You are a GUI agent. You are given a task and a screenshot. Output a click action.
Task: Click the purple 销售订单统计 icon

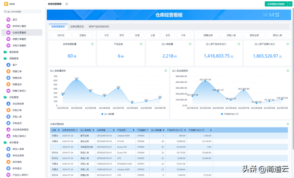click(8, 91)
